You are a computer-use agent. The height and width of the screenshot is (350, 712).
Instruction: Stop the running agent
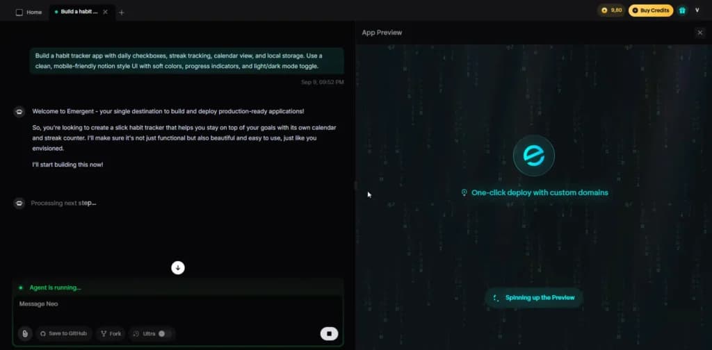[329, 333]
